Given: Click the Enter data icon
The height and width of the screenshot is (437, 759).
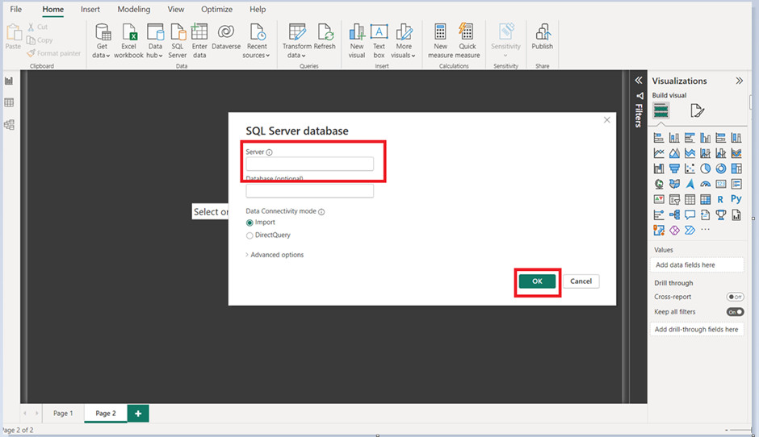Looking at the screenshot, I should coord(199,32).
